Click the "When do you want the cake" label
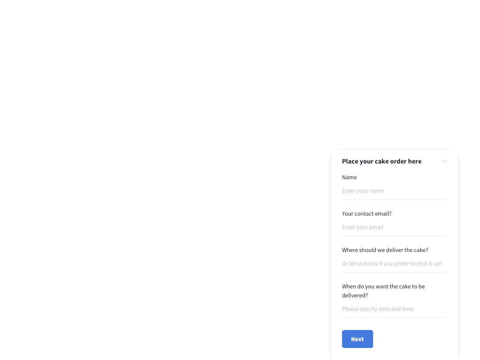Screen dimensions: 480x360 tap(383, 291)
